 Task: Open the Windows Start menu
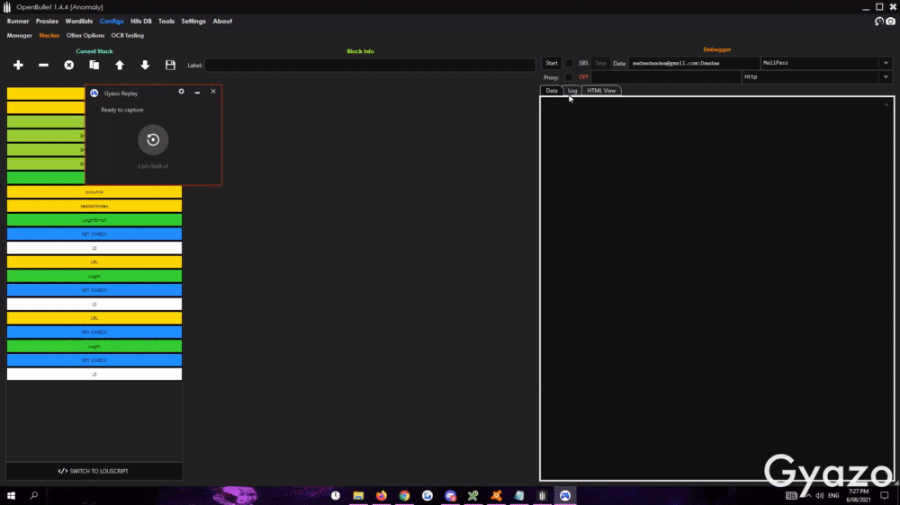(x=11, y=495)
